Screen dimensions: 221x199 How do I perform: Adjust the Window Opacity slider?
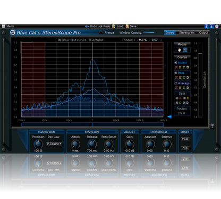tap(149, 33)
